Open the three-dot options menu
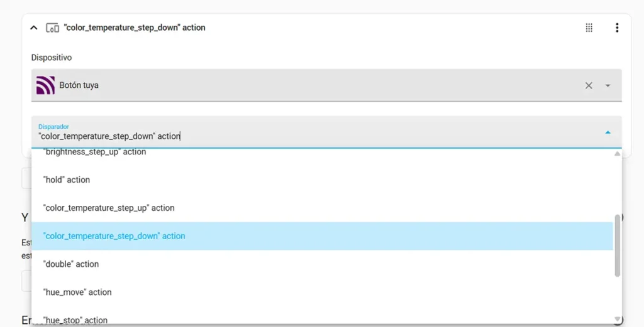 (x=617, y=28)
